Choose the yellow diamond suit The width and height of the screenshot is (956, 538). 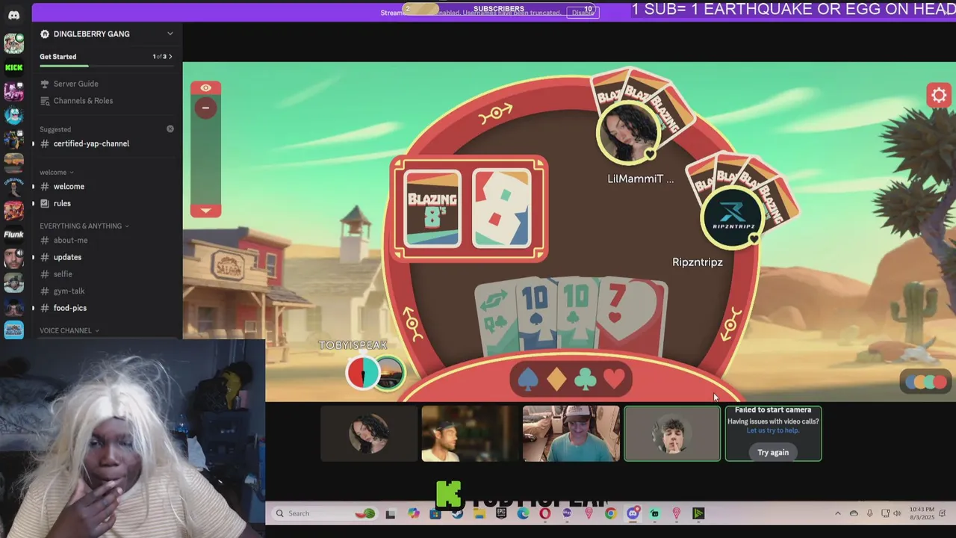coord(556,380)
